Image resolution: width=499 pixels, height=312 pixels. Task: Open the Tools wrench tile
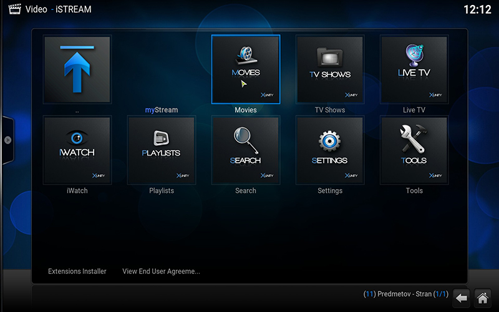coord(414,150)
